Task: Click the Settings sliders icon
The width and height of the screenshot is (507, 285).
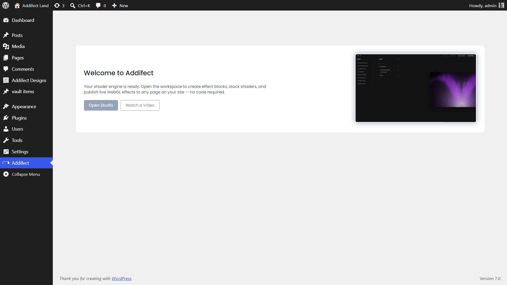Action: [6, 152]
